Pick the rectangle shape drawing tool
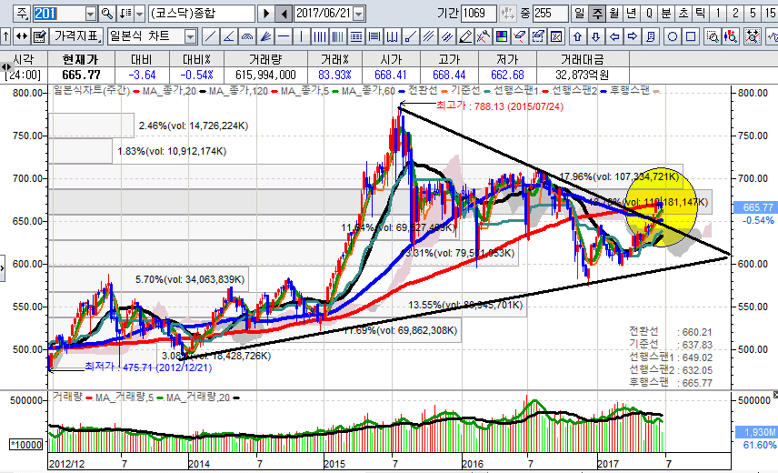 click(x=692, y=36)
